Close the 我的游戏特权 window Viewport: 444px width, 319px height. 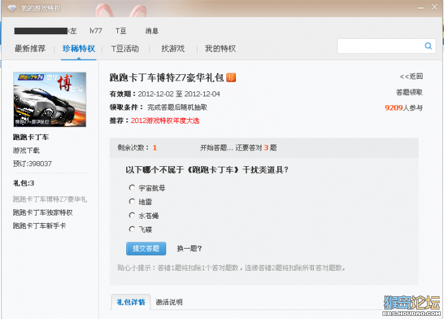[x=434, y=7]
